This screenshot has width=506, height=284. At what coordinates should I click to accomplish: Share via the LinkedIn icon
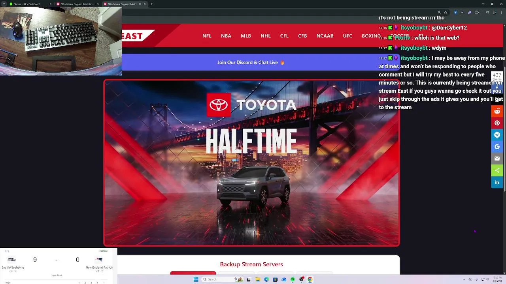(x=497, y=182)
